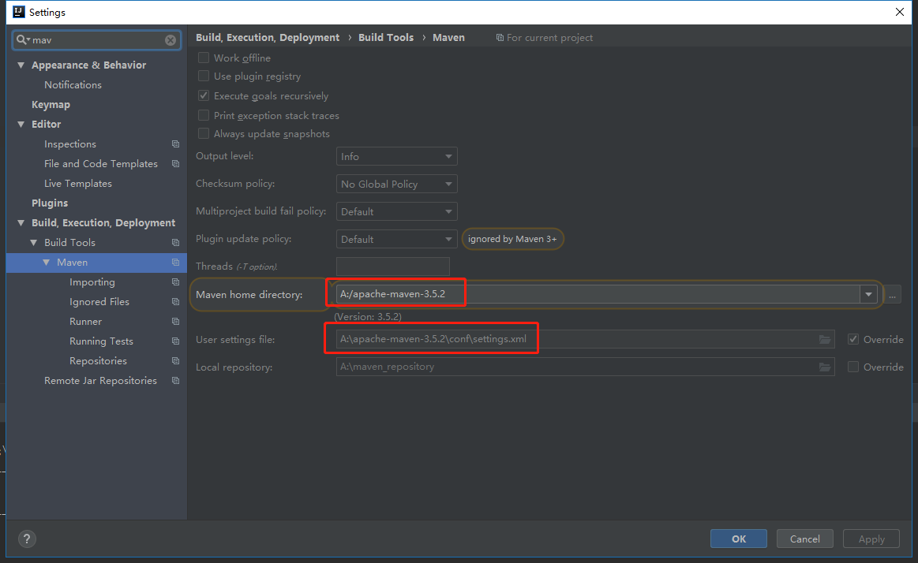Expand Maven home directory dropdown arrow
Screen dimensions: 918x563
tap(869, 295)
